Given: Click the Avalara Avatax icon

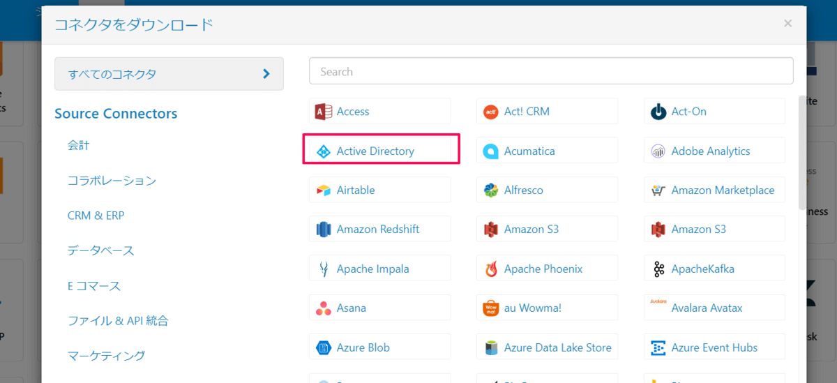Looking at the screenshot, I should tap(658, 302).
